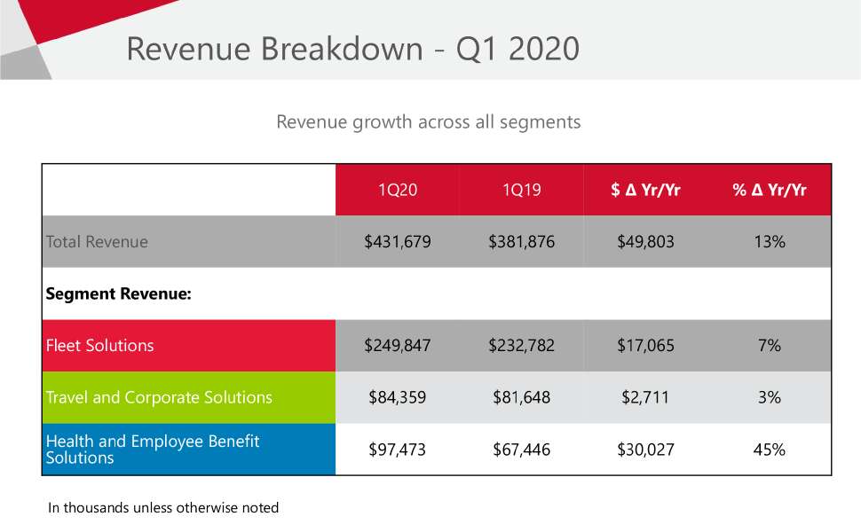Select the total revenue value $431,679
Image resolution: width=861 pixels, height=532 pixels.
pos(398,242)
